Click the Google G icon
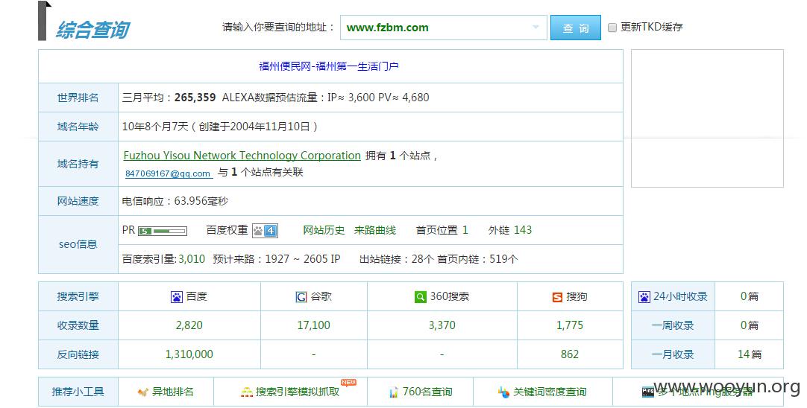807x408 pixels. pyautogui.click(x=301, y=297)
